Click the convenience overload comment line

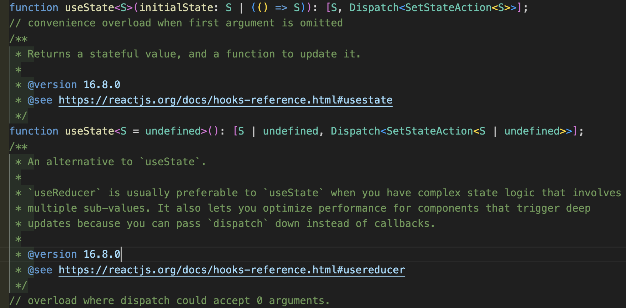coord(176,23)
